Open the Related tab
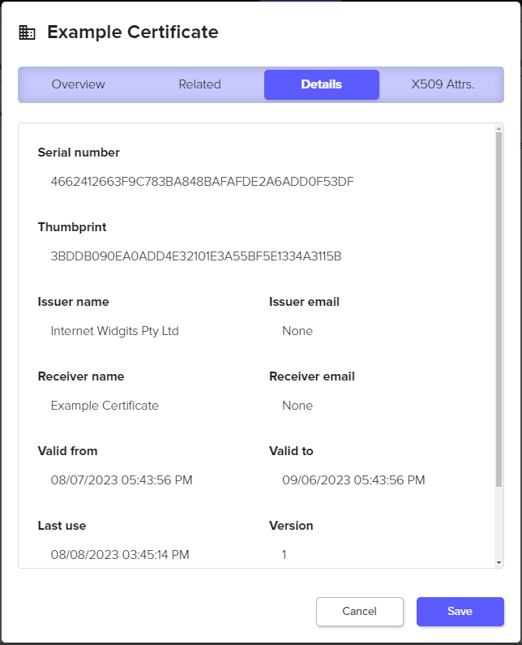Image resolution: width=522 pixels, height=645 pixels. (x=199, y=84)
